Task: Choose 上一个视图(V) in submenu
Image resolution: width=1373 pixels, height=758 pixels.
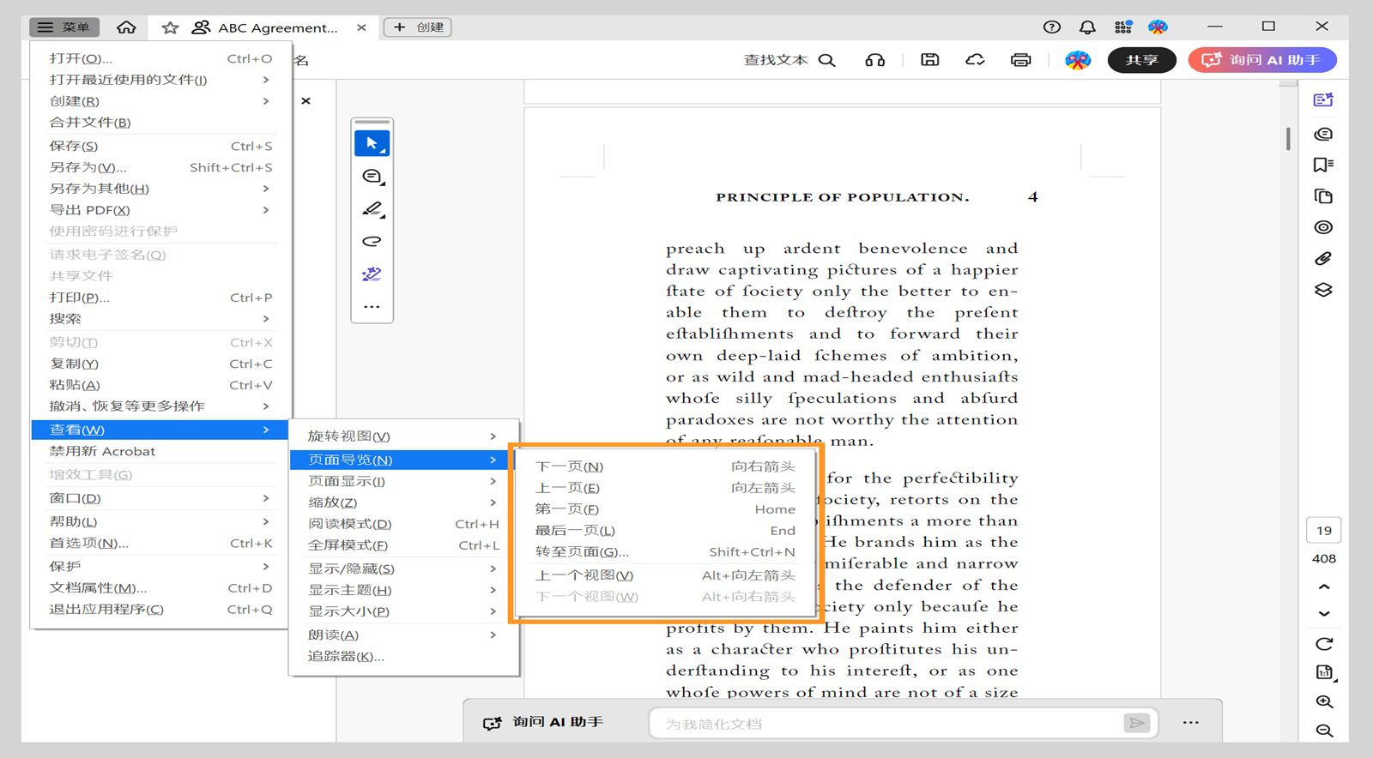Action: (665, 575)
